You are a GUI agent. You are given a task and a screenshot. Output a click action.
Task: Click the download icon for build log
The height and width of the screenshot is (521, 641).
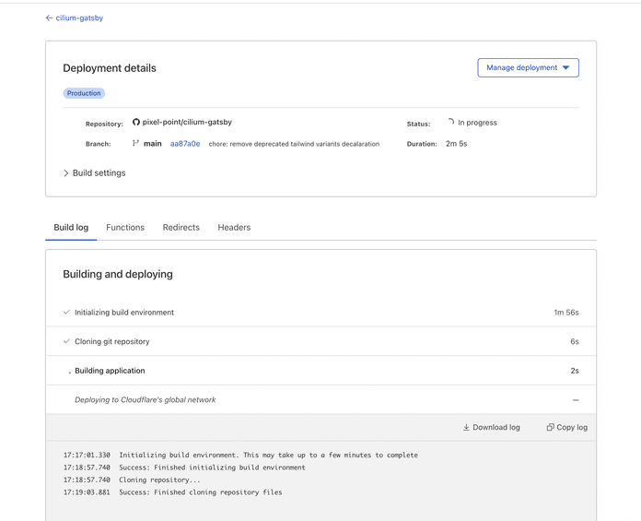pos(466,428)
